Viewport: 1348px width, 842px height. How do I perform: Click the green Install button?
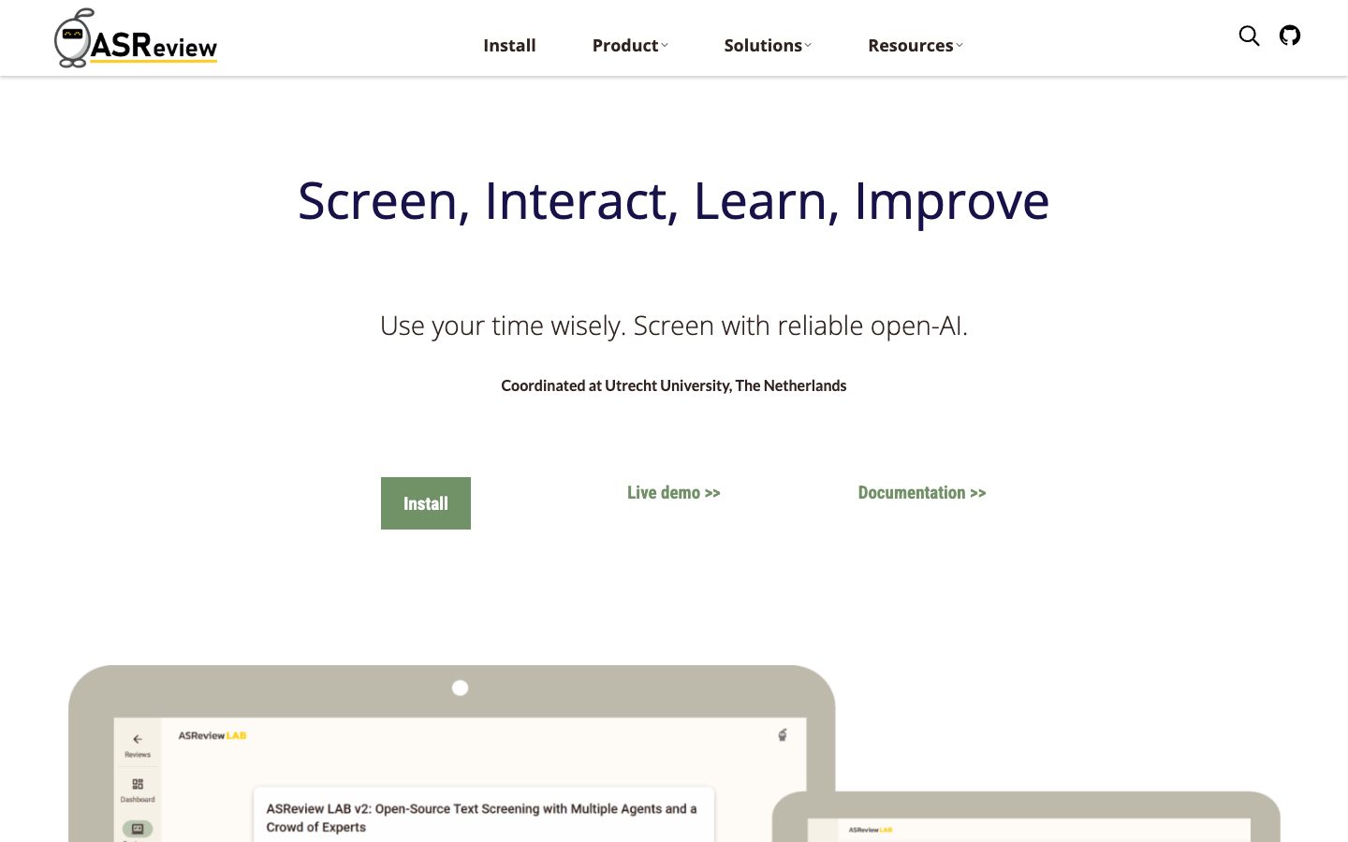pyautogui.click(x=426, y=503)
